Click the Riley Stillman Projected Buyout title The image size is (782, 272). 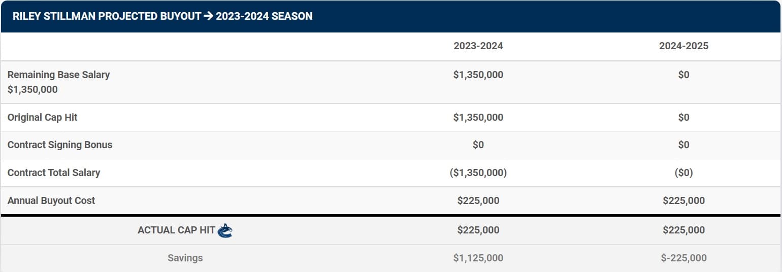[107, 16]
